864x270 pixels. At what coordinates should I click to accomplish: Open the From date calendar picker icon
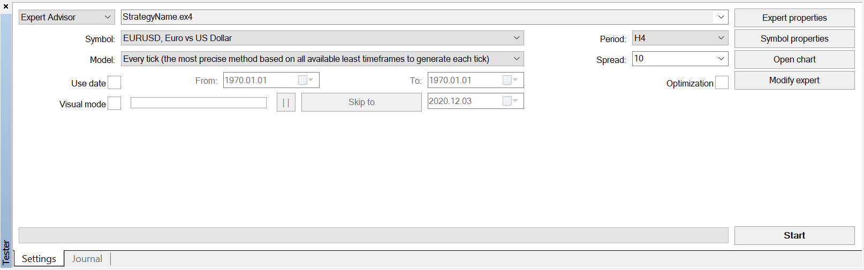pos(306,80)
